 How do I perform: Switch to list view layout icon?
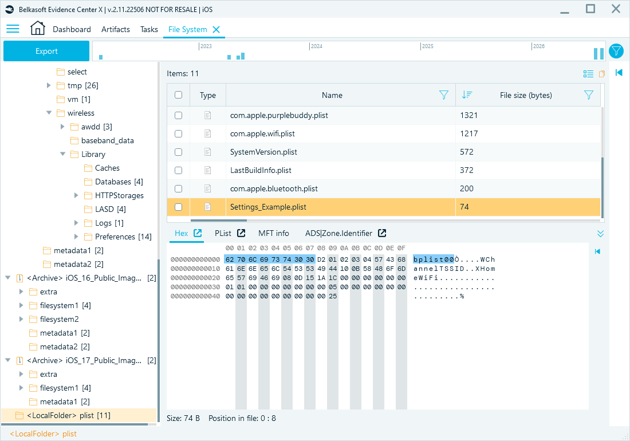(588, 73)
